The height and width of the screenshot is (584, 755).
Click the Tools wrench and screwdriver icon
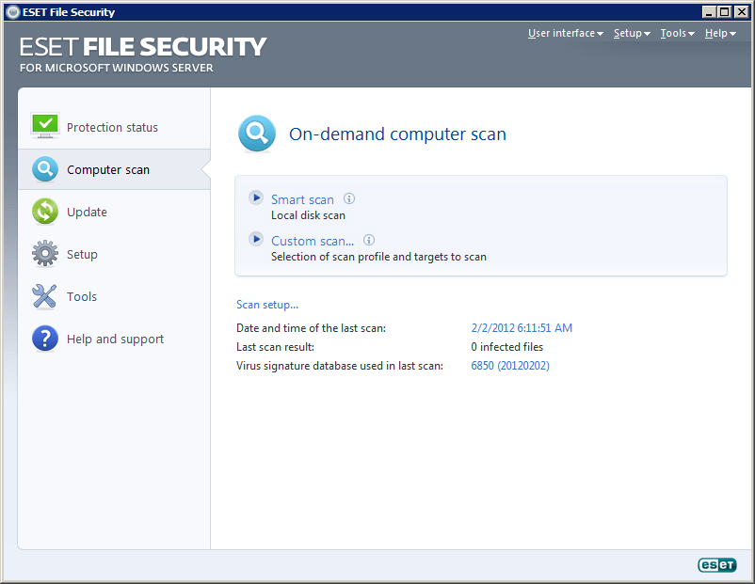pyautogui.click(x=44, y=296)
